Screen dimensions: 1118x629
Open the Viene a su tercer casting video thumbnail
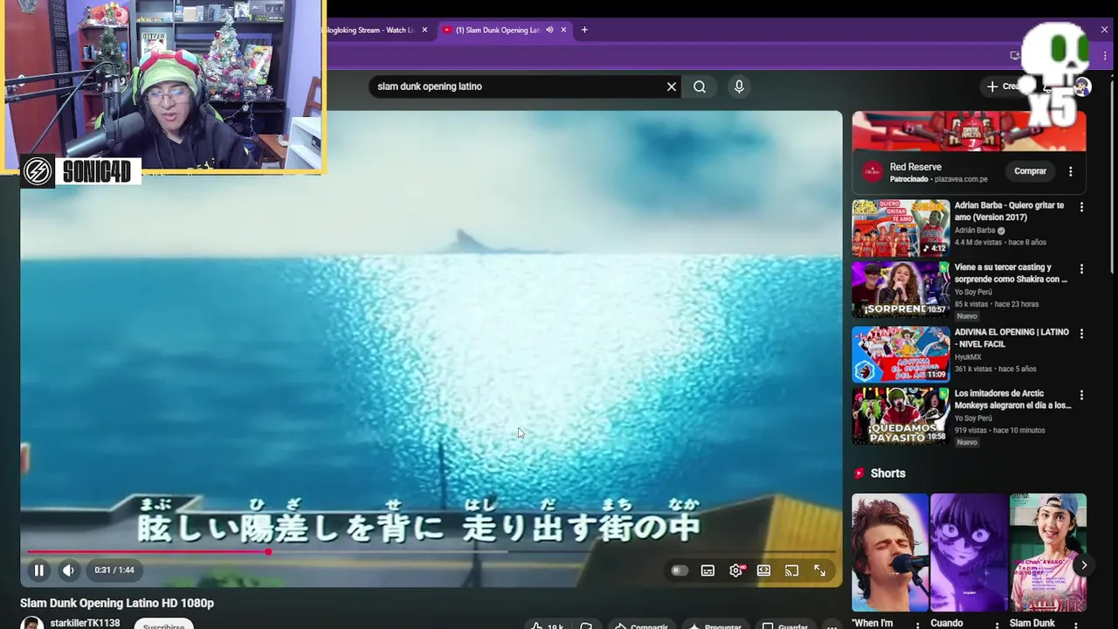[901, 290]
